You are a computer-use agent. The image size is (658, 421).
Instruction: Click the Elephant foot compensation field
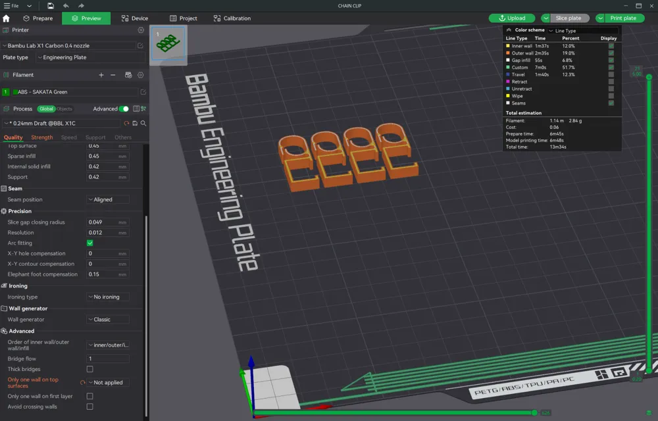click(x=107, y=274)
